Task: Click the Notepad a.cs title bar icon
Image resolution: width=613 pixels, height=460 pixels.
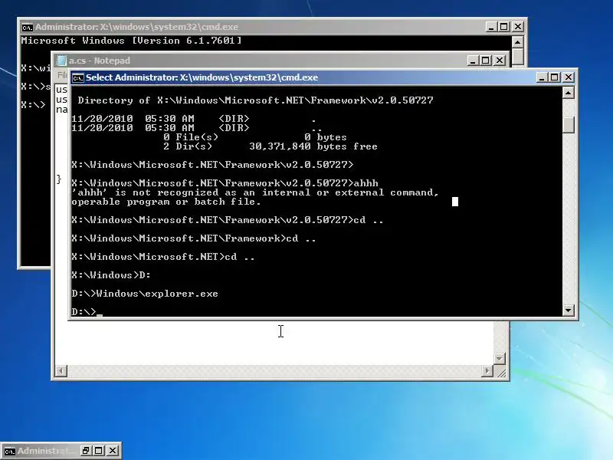Action: 62,61
